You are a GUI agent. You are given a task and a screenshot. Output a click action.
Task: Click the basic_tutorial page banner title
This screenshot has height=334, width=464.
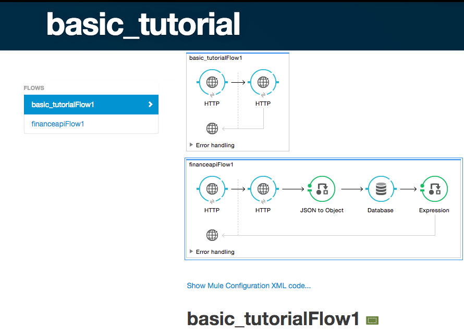[143, 24]
